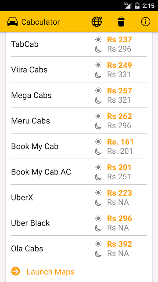Click battery icon in status bar
The height and width of the screenshot is (282, 158).
tap(137, 6)
